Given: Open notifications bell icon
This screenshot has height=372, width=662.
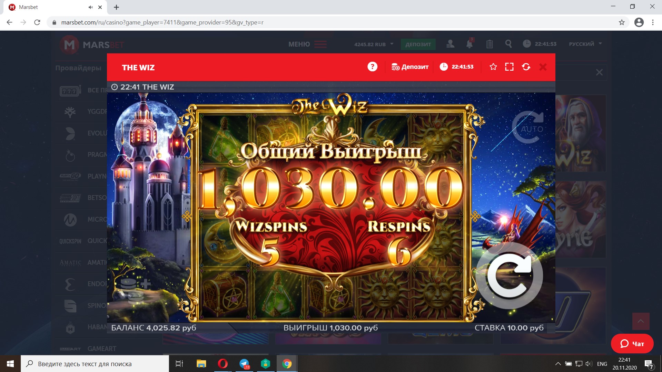Looking at the screenshot, I should click(470, 44).
